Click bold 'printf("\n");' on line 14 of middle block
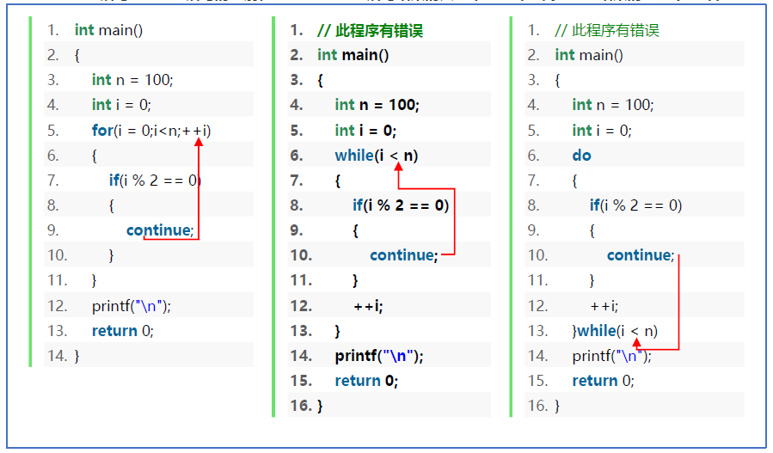 pos(379,356)
